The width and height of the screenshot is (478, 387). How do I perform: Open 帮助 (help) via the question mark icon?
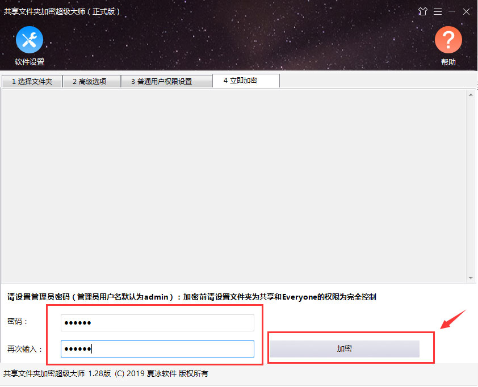[448, 45]
